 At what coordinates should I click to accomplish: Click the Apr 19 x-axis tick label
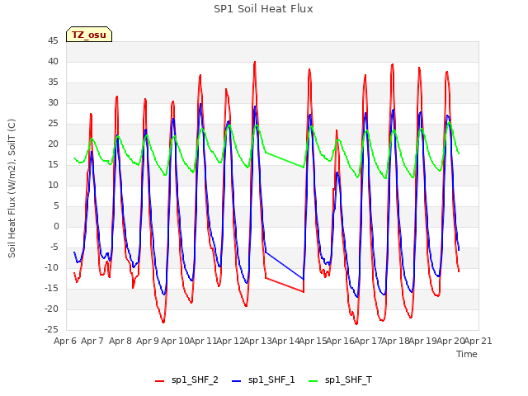point(422,341)
